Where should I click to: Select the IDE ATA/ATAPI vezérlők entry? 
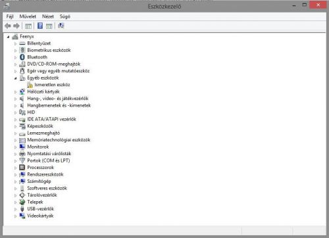51,119
